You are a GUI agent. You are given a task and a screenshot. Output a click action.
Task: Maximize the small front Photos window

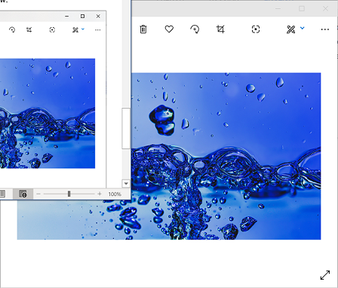click(82, 17)
